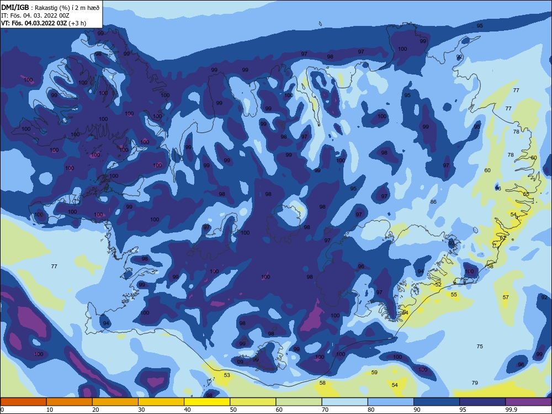Click the orange 10–20 legend swatch

pyautogui.click(x=70, y=402)
